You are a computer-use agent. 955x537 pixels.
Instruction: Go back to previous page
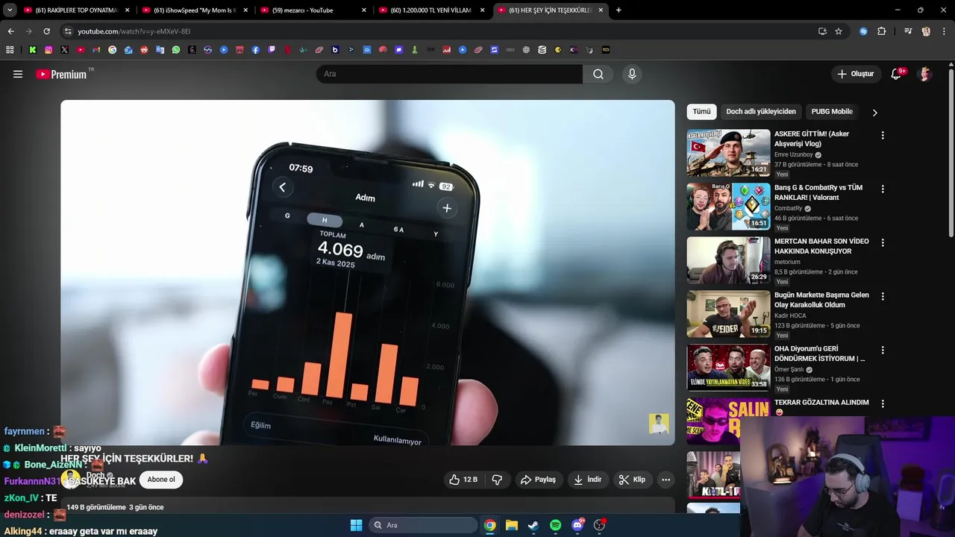coord(10,31)
